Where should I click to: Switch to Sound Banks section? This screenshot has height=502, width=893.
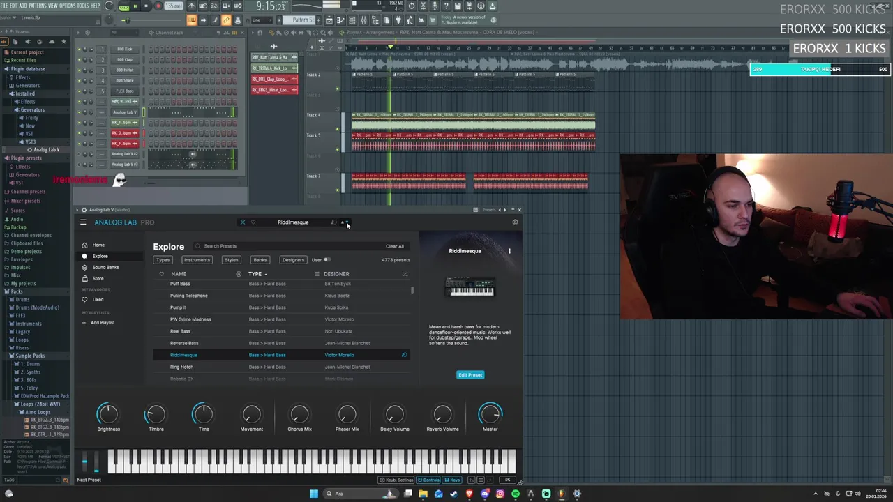[105, 267]
